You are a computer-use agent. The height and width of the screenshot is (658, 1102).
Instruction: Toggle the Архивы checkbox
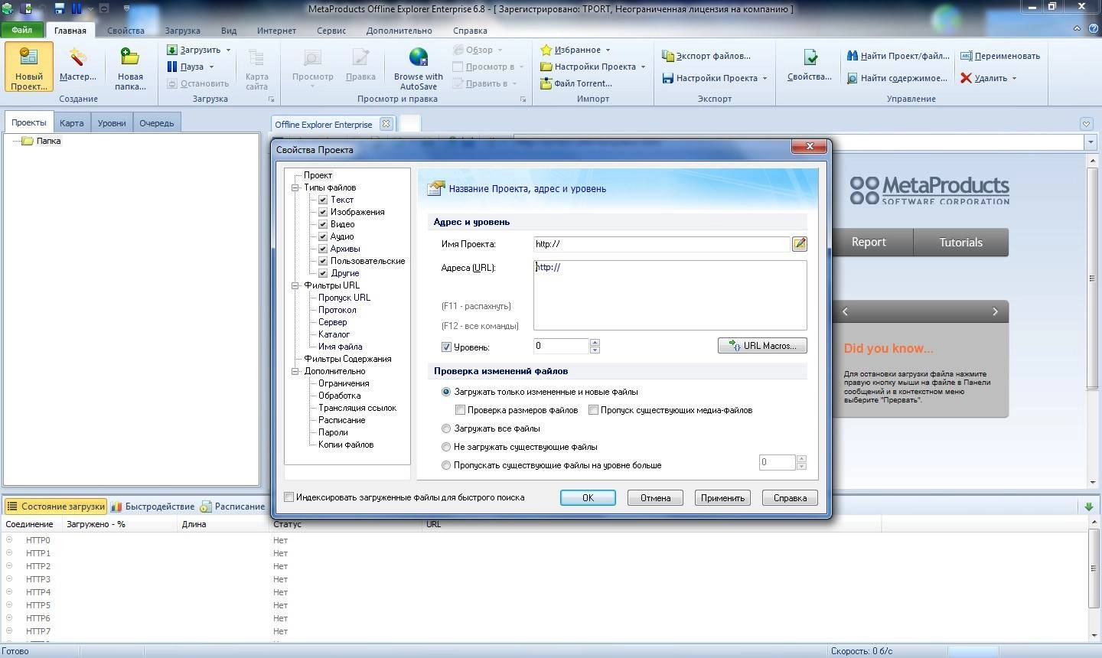tap(323, 249)
